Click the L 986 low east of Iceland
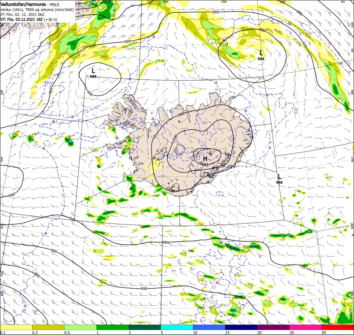This screenshot has height=335, width=354. (x=279, y=179)
